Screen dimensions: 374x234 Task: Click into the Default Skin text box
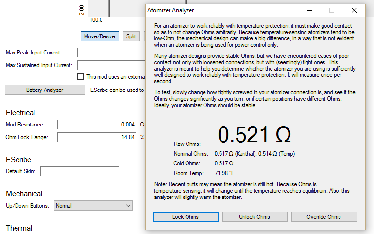tap(80, 171)
